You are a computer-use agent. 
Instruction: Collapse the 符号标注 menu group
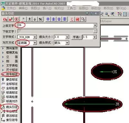tap(10, 74)
